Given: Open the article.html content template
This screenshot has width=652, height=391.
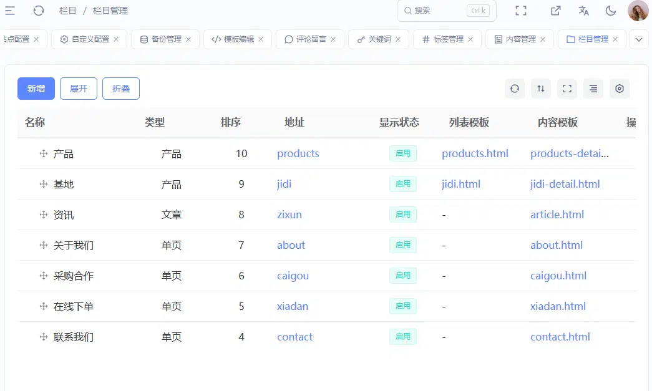Looking at the screenshot, I should coord(557,215).
